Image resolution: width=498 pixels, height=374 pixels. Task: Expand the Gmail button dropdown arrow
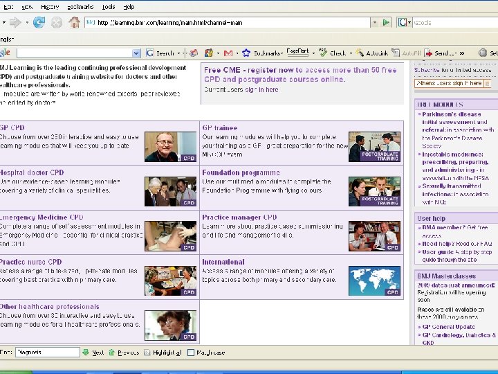pyautogui.click(x=237, y=53)
